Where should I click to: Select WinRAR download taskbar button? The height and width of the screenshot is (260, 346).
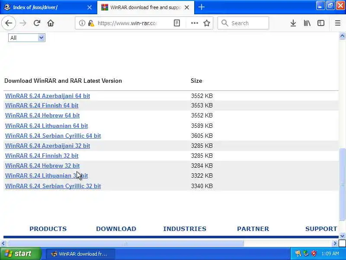tap(80, 254)
